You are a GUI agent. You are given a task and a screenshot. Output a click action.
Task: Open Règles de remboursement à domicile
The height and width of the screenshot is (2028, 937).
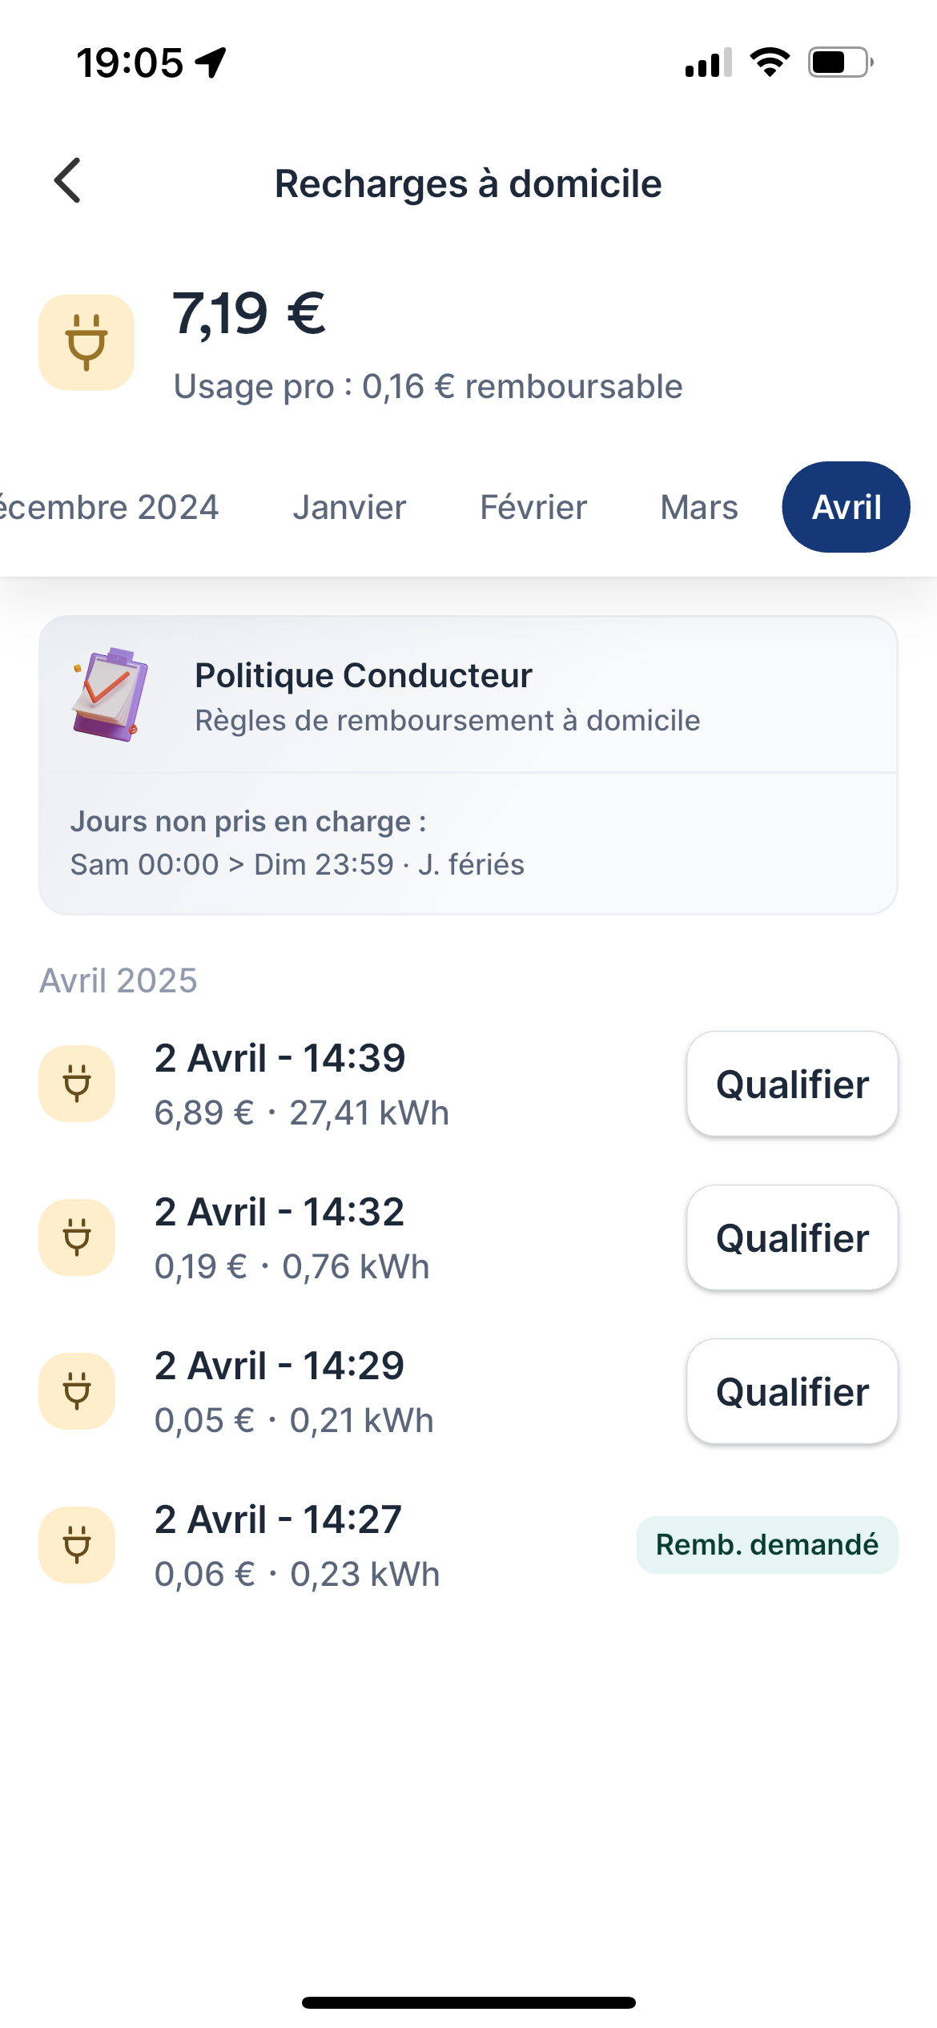[x=447, y=721]
